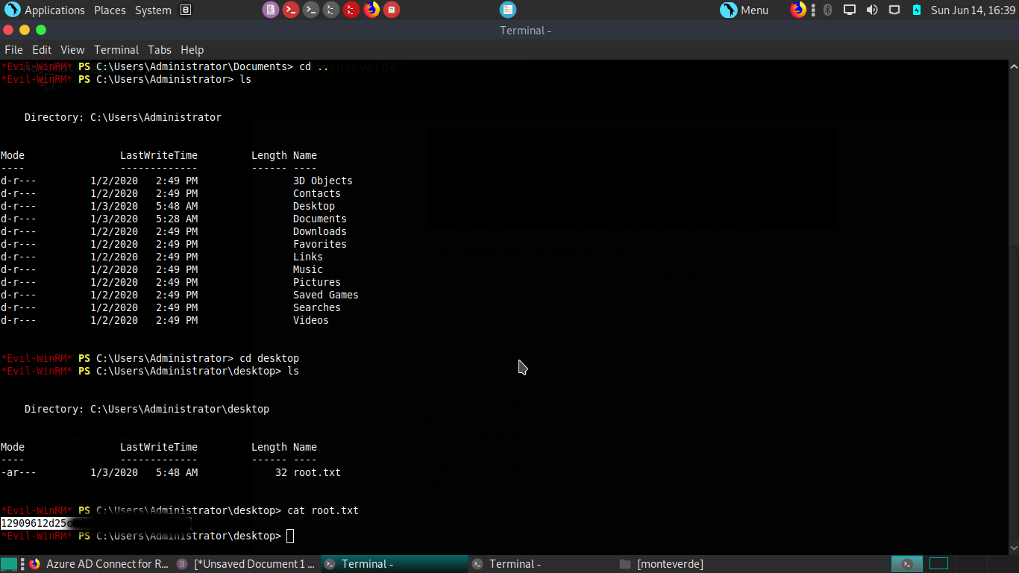Switch to Azure AD Connect Firefox window
1019x573 pixels.
pyautogui.click(x=98, y=564)
